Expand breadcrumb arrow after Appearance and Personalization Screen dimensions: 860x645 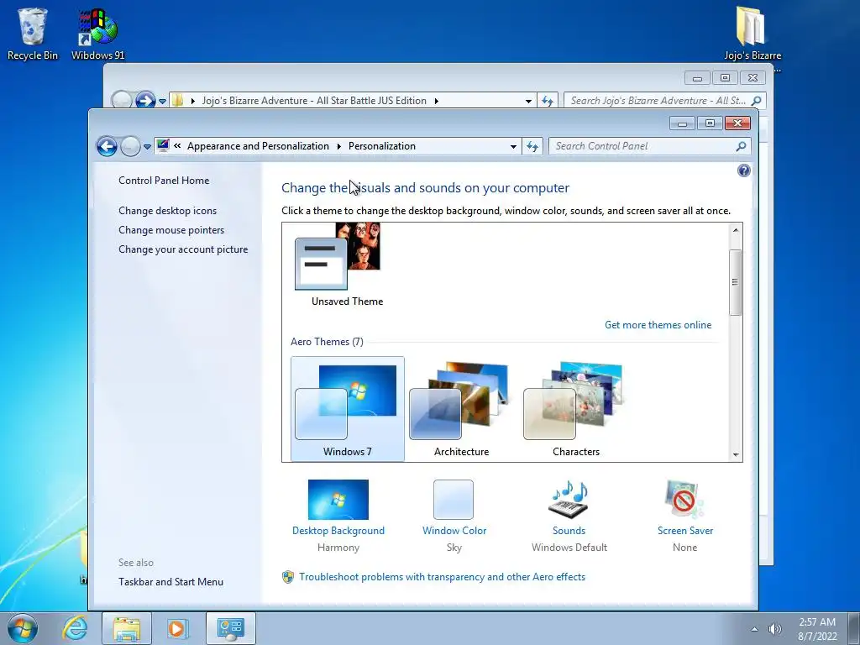339,146
